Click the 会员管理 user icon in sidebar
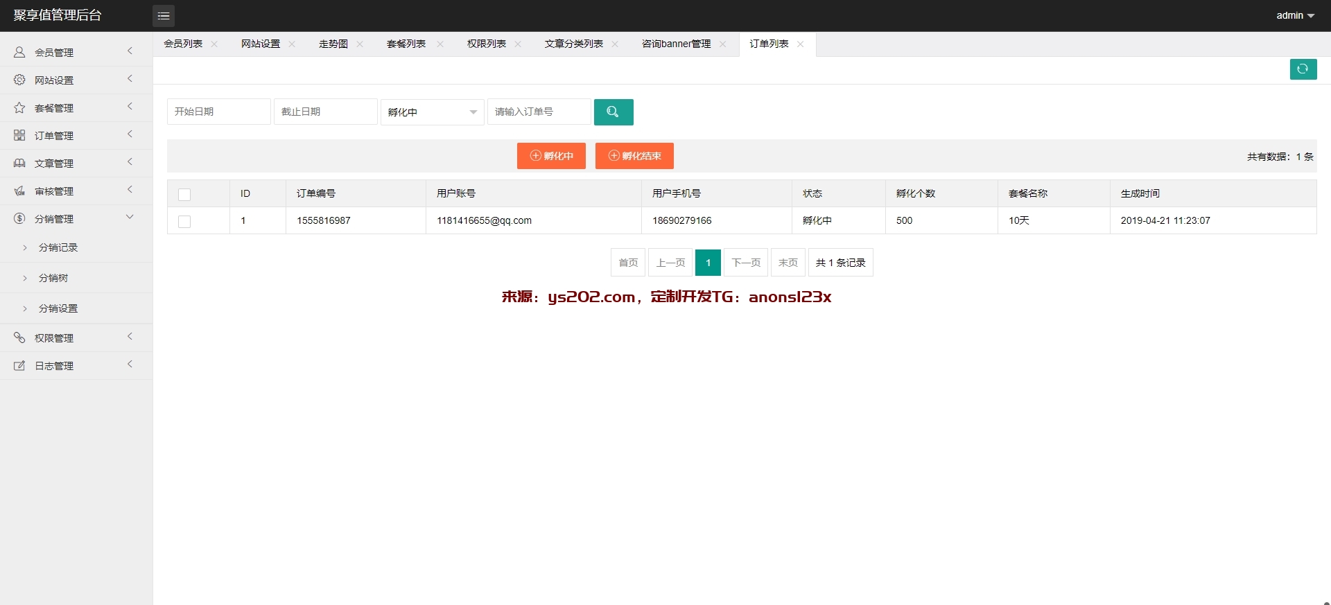 coord(19,53)
